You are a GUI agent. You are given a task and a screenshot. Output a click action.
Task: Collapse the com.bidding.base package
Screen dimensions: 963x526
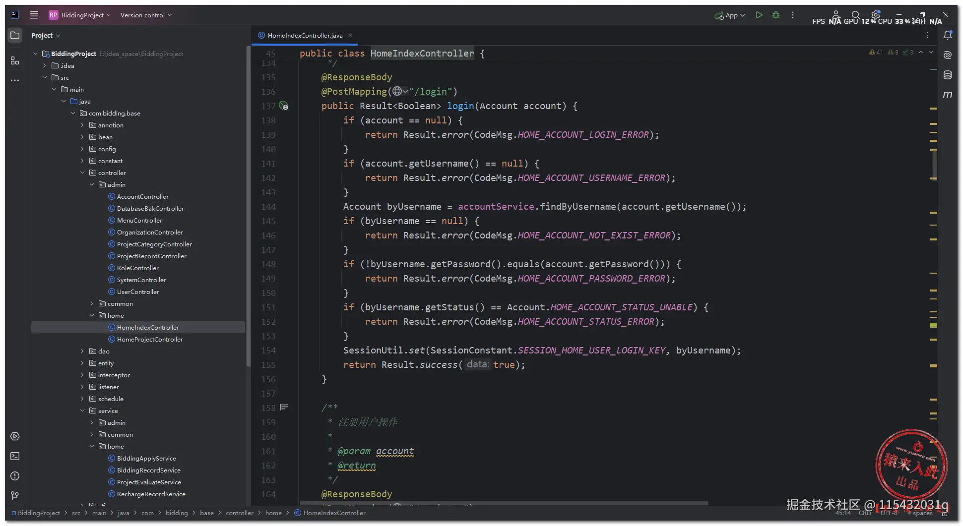(73, 113)
